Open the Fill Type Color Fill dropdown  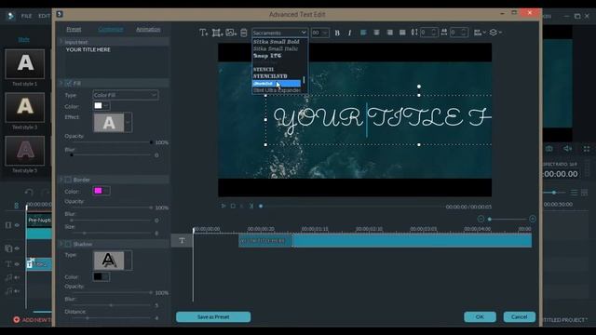tap(126, 95)
